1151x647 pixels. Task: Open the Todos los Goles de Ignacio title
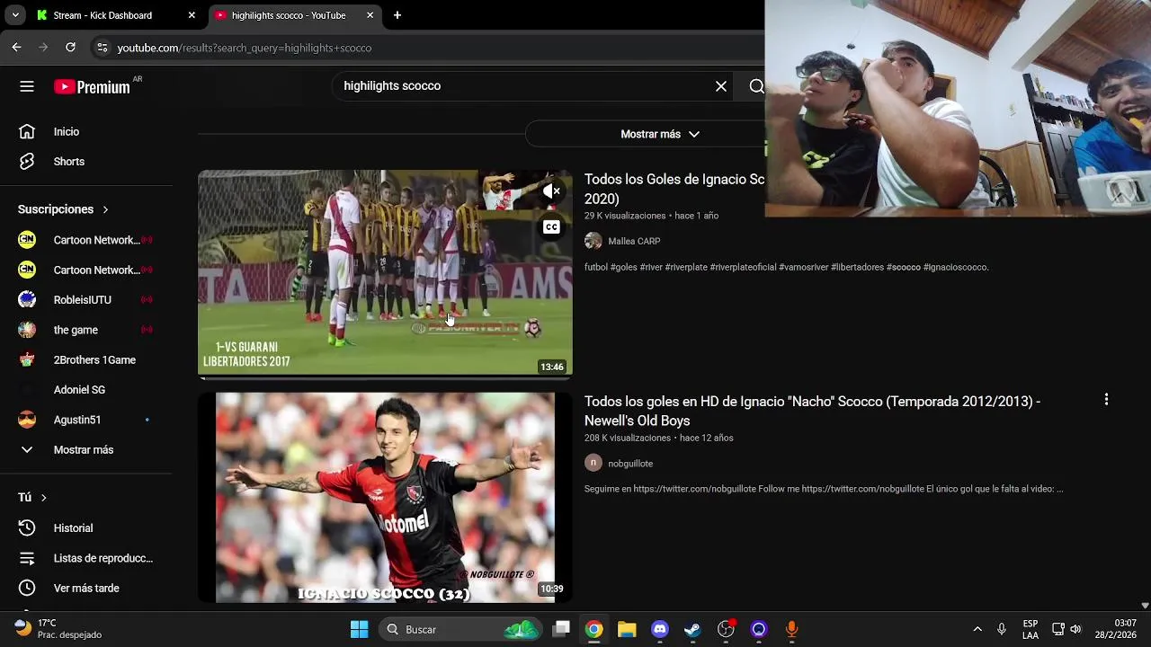[x=674, y=189]
